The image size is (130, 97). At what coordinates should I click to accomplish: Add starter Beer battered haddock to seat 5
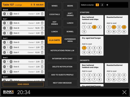coord(84,32)
